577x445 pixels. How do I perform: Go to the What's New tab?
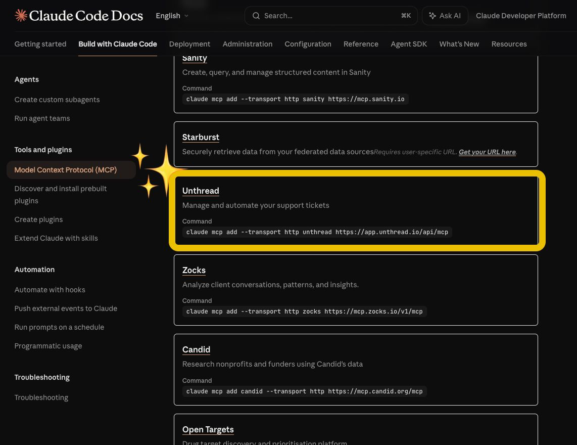459,44
